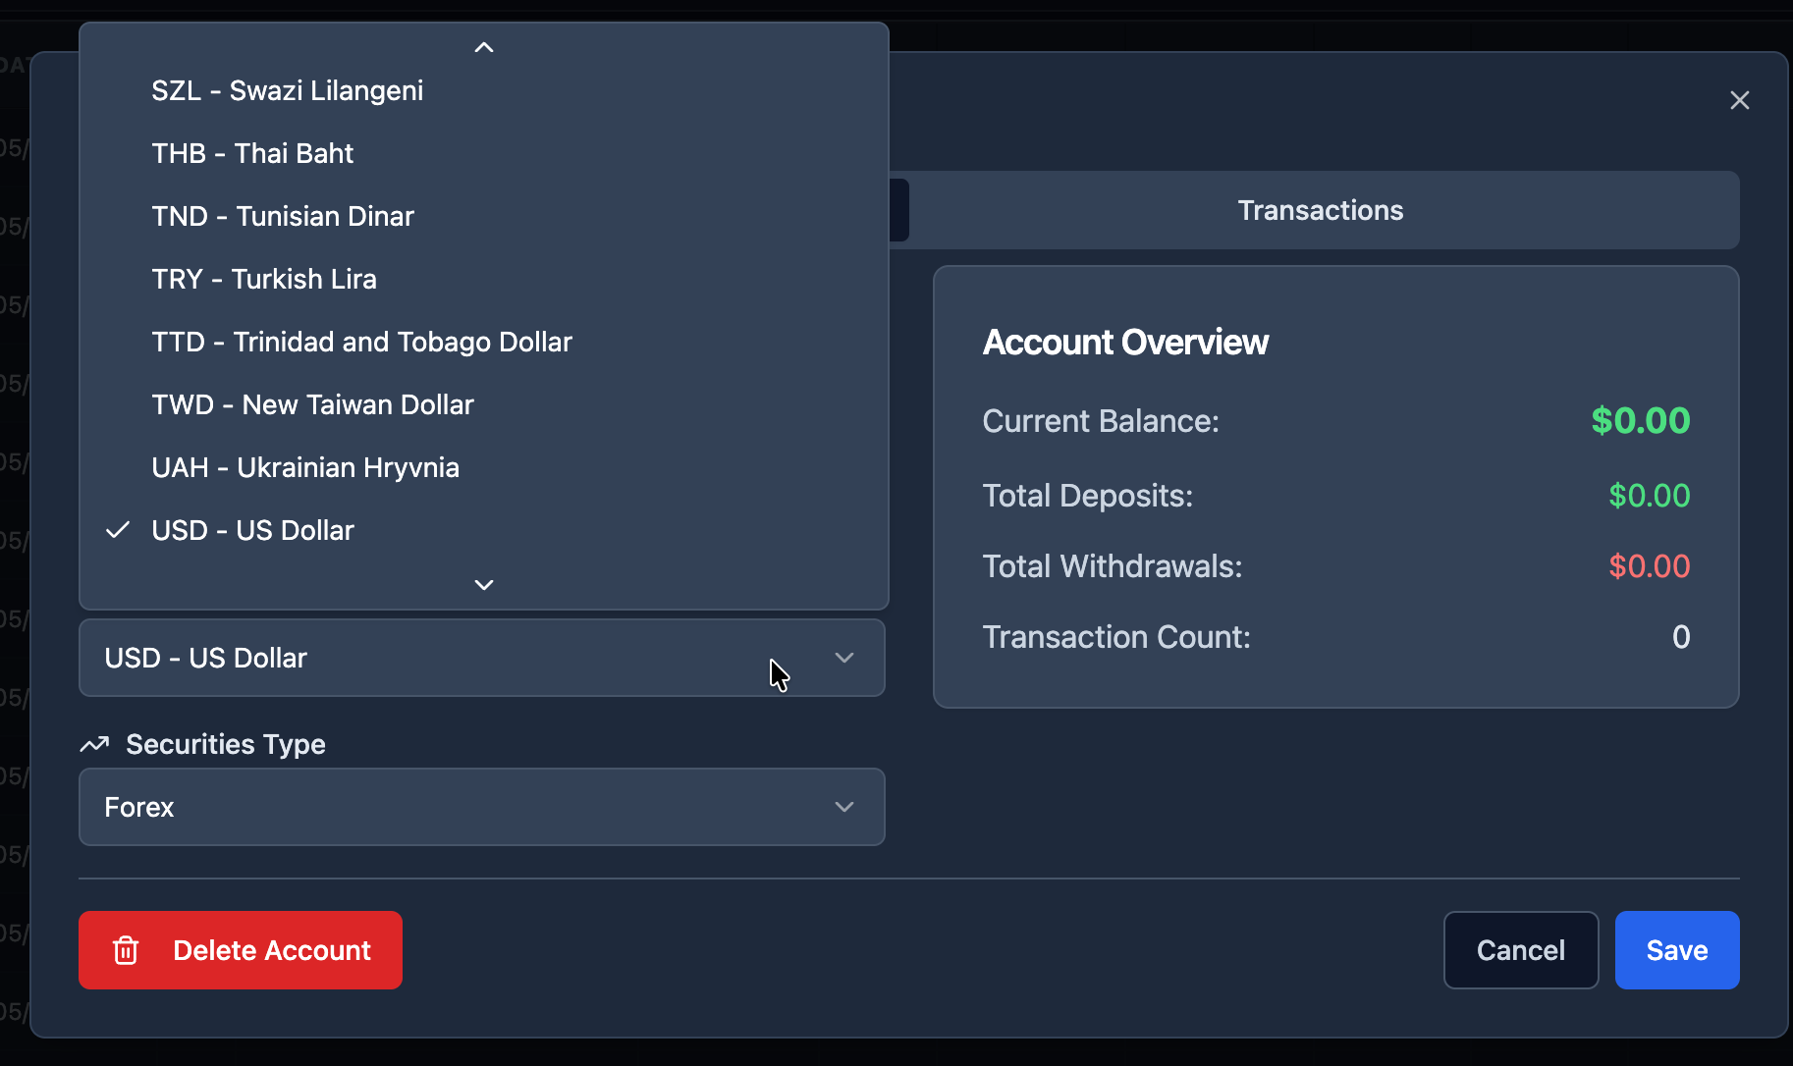
Task: Click the red Delete Account button
Action: pos(241,950)
